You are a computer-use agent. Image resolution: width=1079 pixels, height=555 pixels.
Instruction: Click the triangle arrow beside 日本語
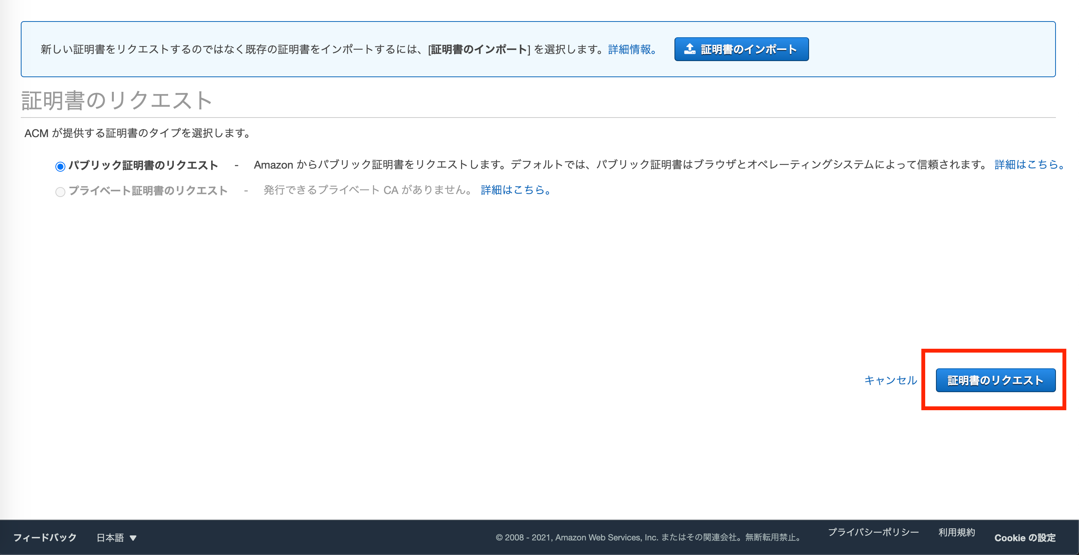[133, 538]
